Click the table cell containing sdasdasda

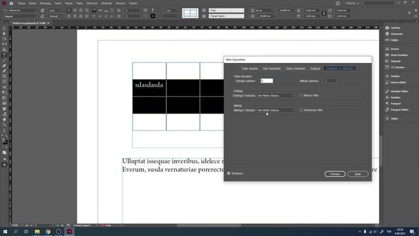[149, 88]
